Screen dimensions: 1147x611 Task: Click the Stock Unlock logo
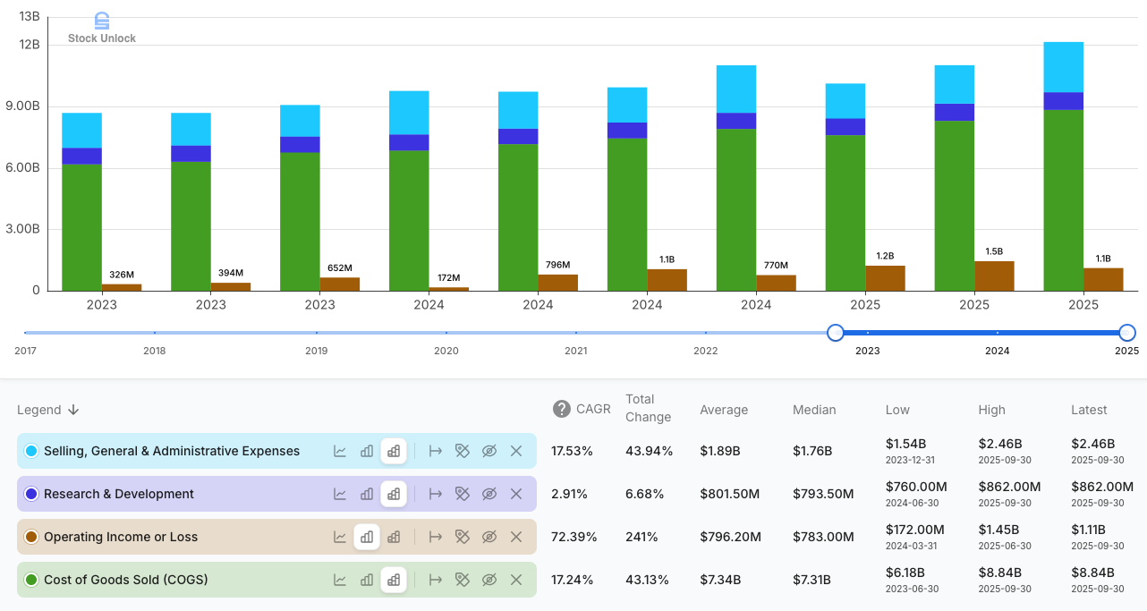(x=102, y=29)
